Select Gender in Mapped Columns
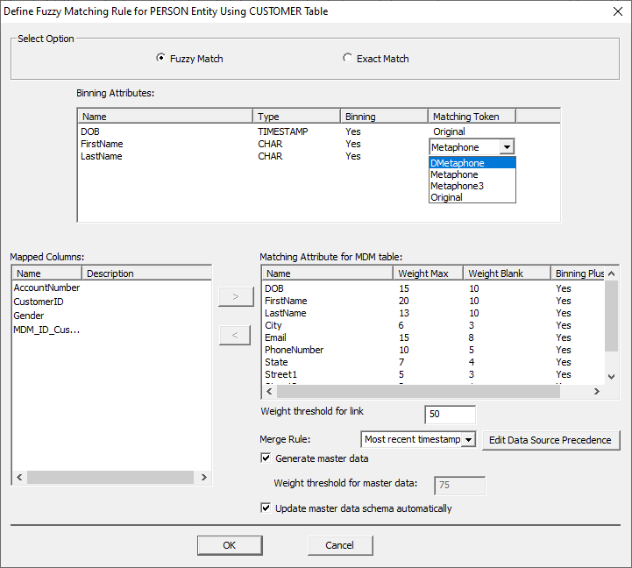The width and height of the screenshot is (632, 568). click(x=29, y=316)
